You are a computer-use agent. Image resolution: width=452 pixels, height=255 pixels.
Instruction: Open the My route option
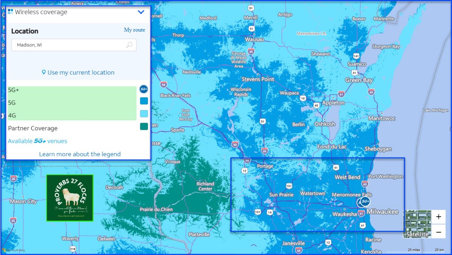pyautogui.click(x=134, y=30)
